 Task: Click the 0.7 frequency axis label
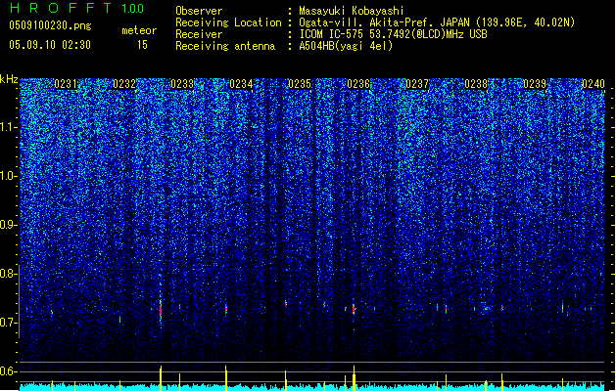point(8,323)
